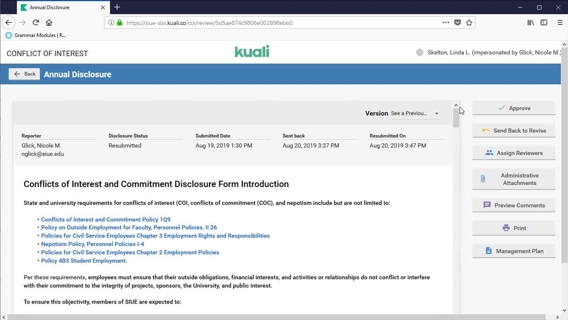Open Administrative Attachments
Screen dimensions: 568x320
[514, 179]
